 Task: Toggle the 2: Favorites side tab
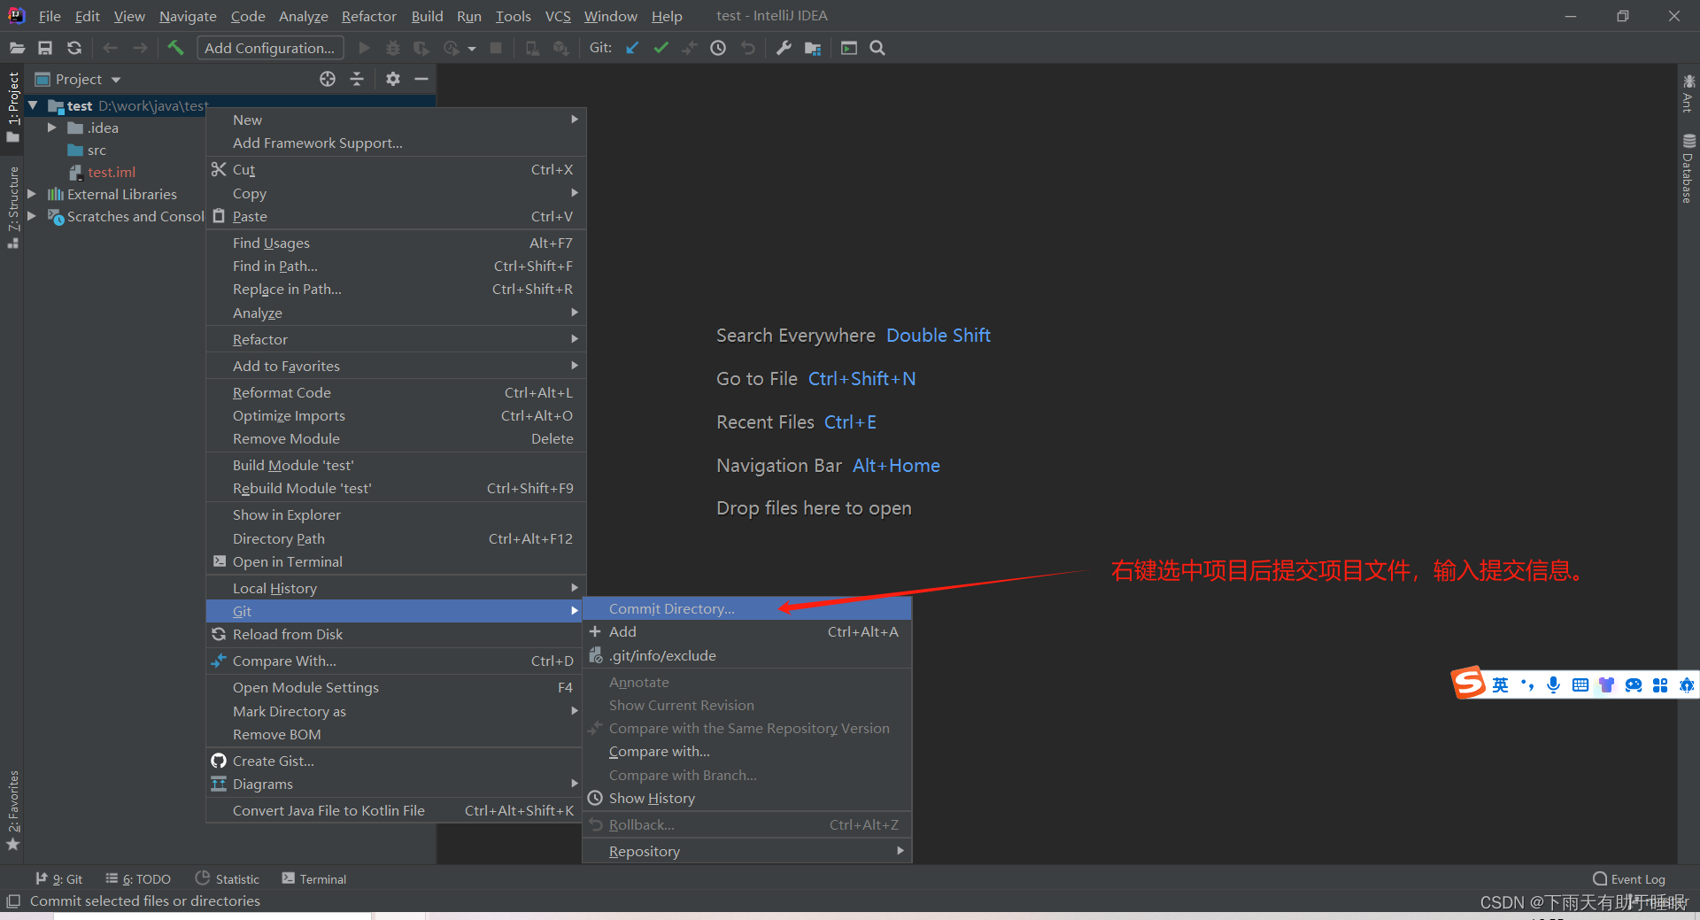12,810
